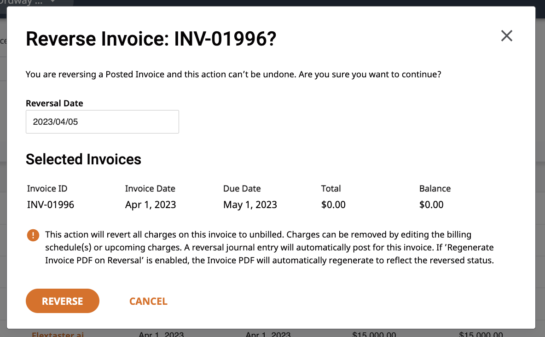Screen dimensions: 545x337
Task: Click the May 1, 2023 due date
Action: tap(250, 204)
